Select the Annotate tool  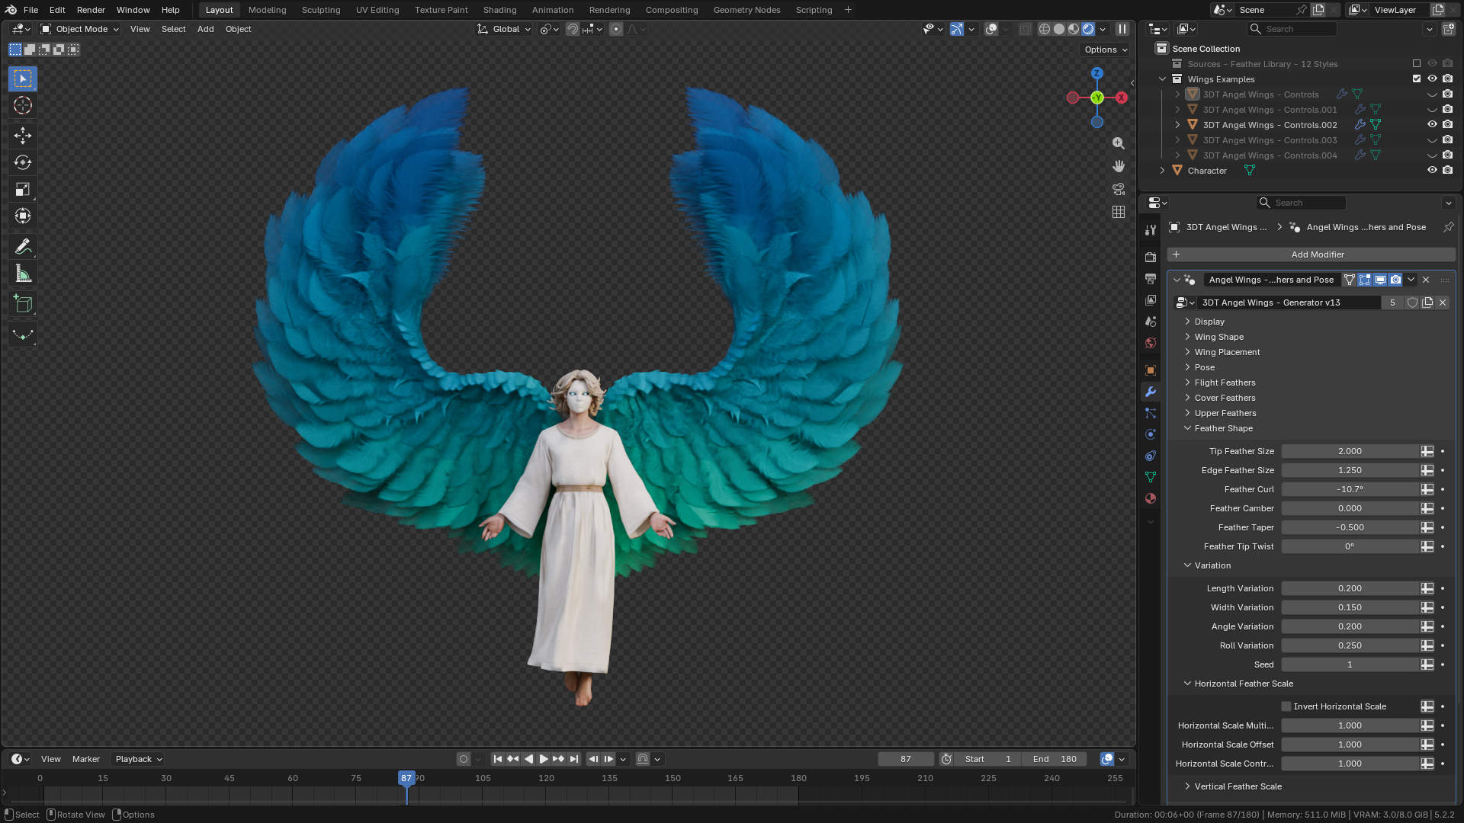(x=23, y=247)
